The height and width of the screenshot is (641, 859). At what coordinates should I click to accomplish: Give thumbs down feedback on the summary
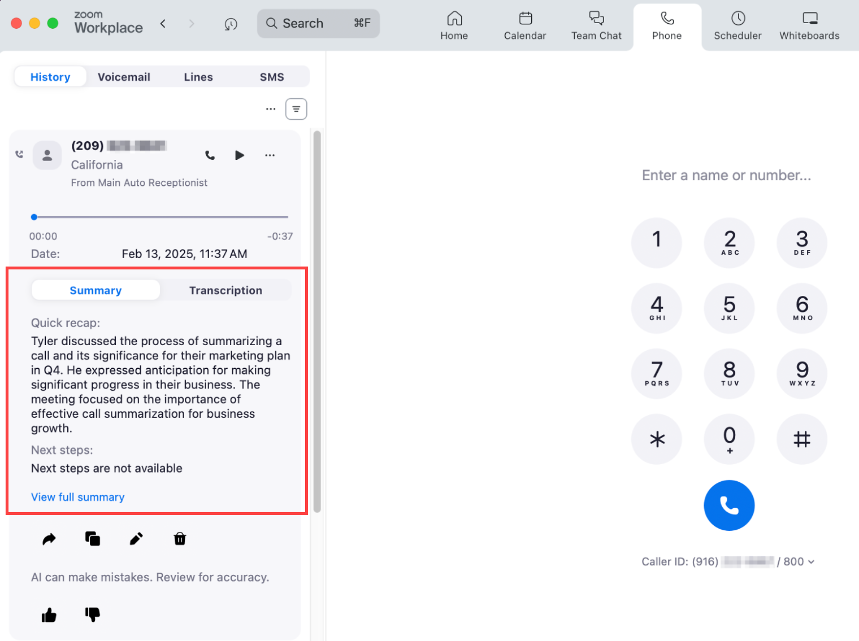tap(93, 614)
